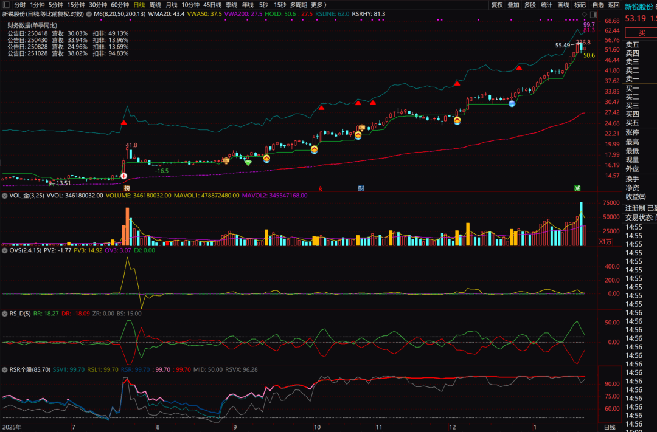This screenshot has height=432, width=657.
Task: Click -自选 to remove from watchlist
Action: point(597,5)
